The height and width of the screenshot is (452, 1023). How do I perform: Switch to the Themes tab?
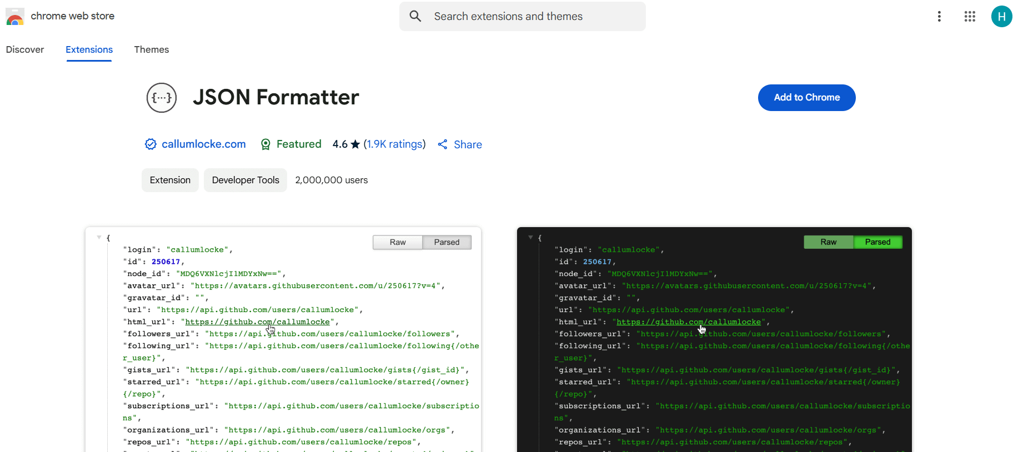tap(152, 49)
